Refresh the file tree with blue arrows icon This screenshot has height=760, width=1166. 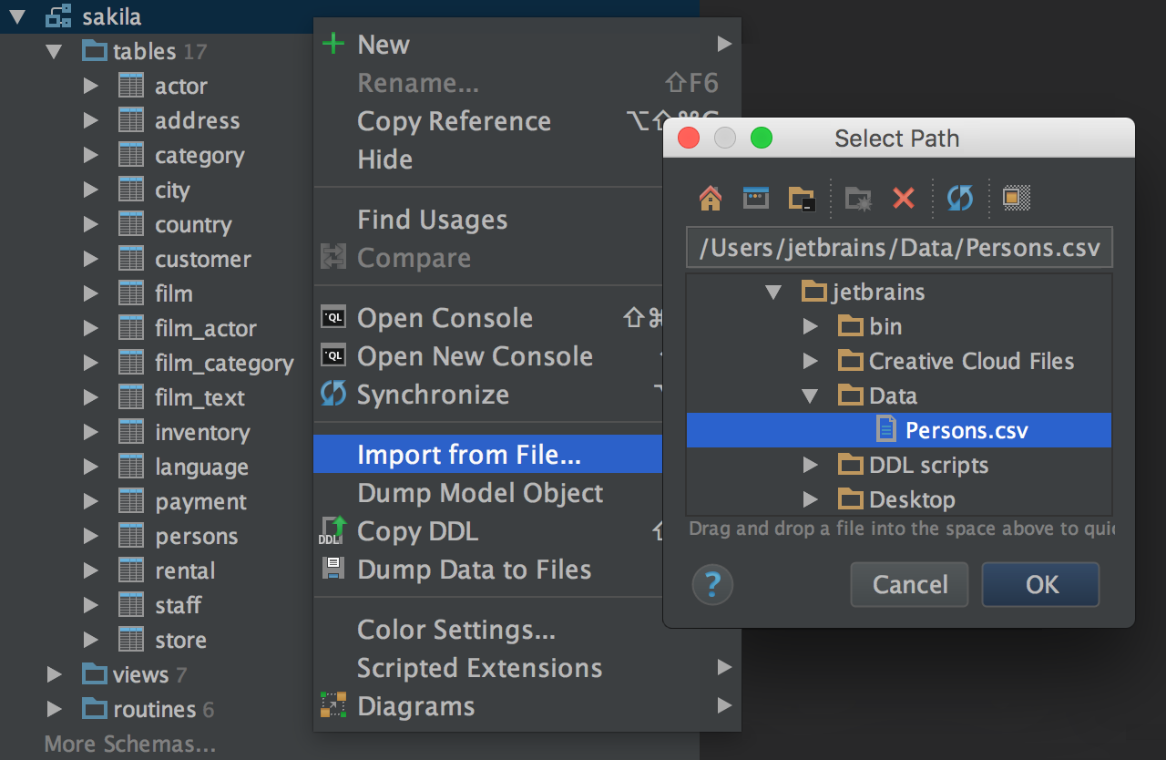coord(960,198)
